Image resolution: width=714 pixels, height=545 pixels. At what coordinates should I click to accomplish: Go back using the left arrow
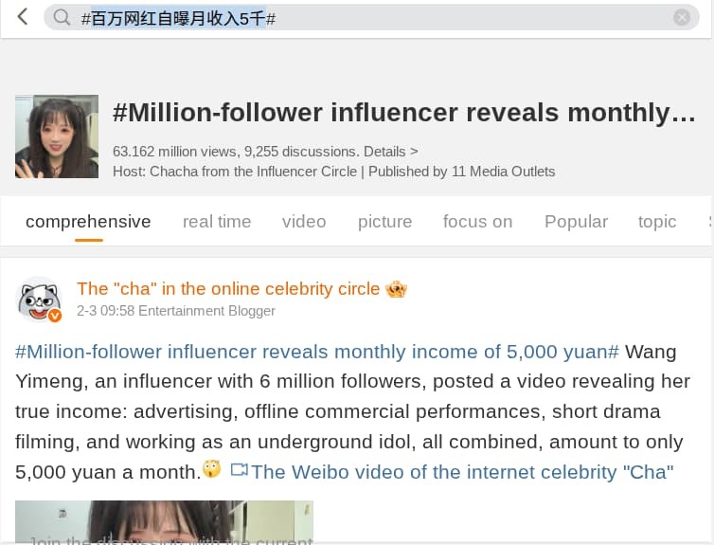(23, 17)
